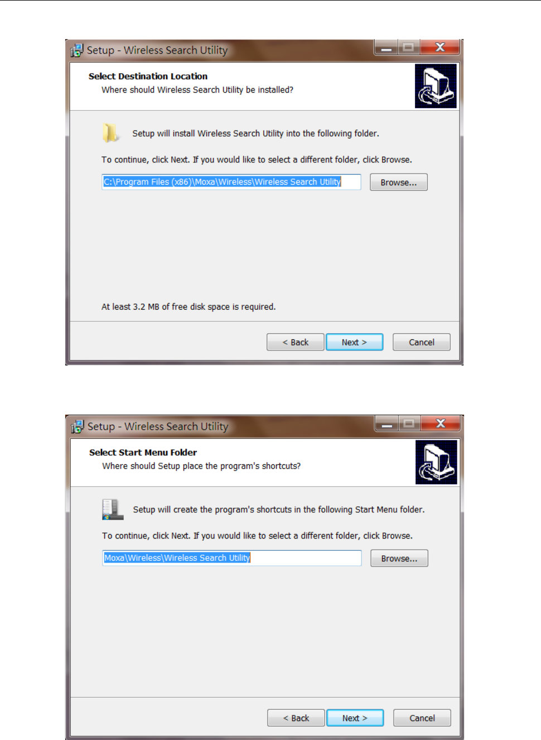Click Next in the Select Start Menu Folder dialog

(x=355, y=718)
